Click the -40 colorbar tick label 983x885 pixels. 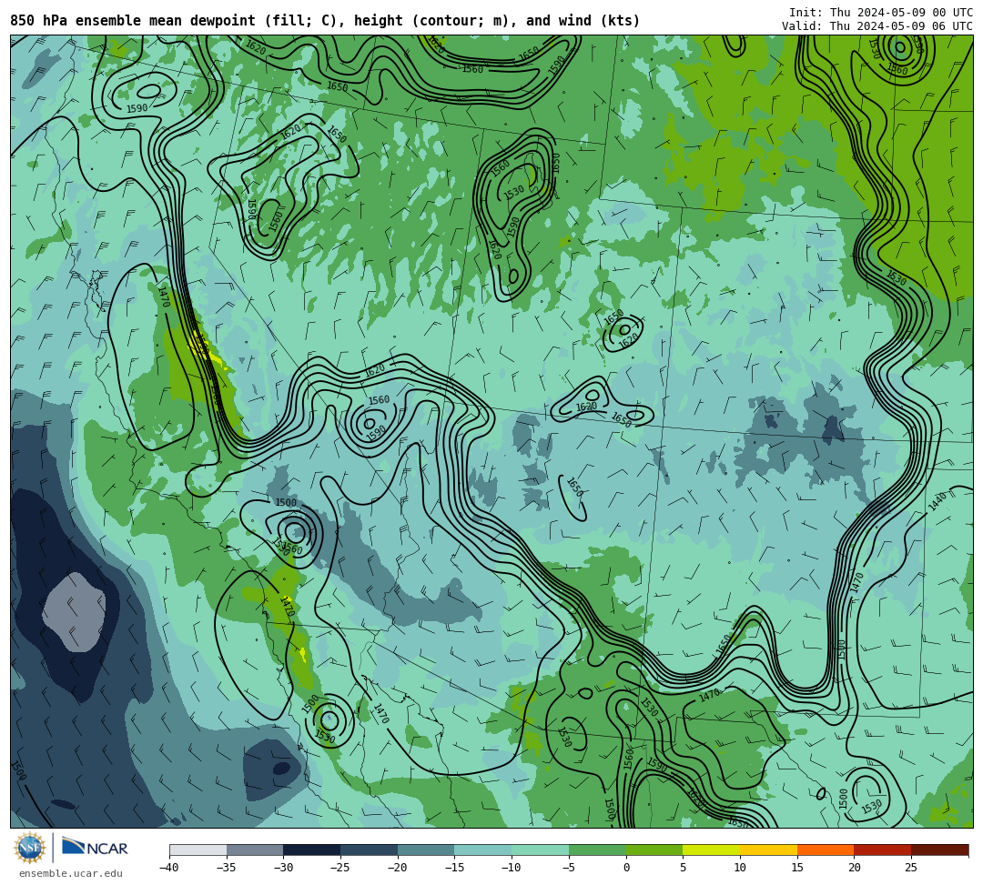tap(169, 868)
